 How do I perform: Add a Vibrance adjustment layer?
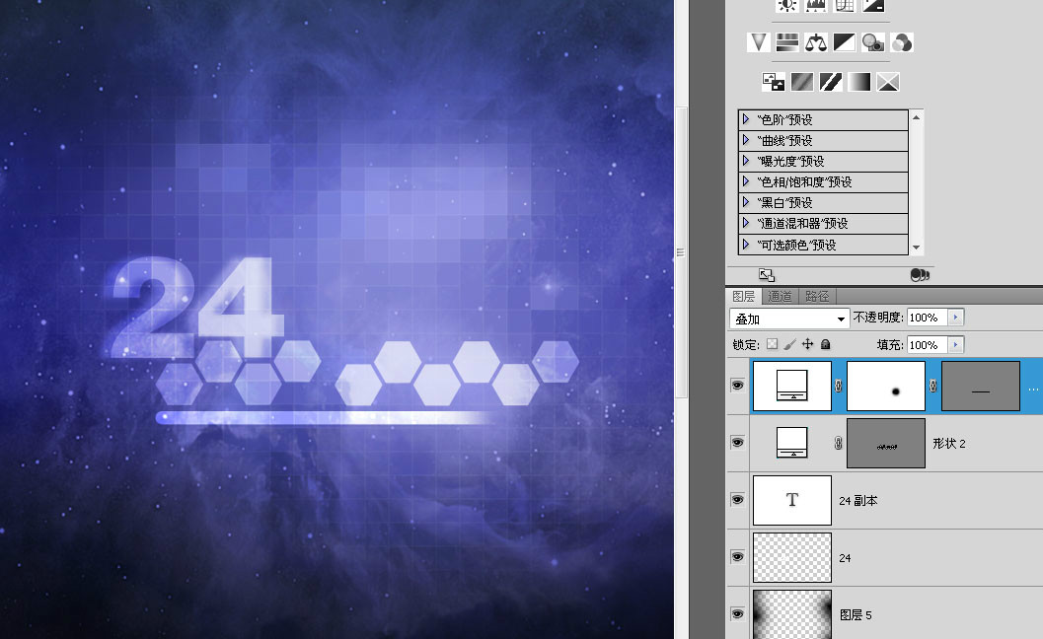click(x=758, y=42)
